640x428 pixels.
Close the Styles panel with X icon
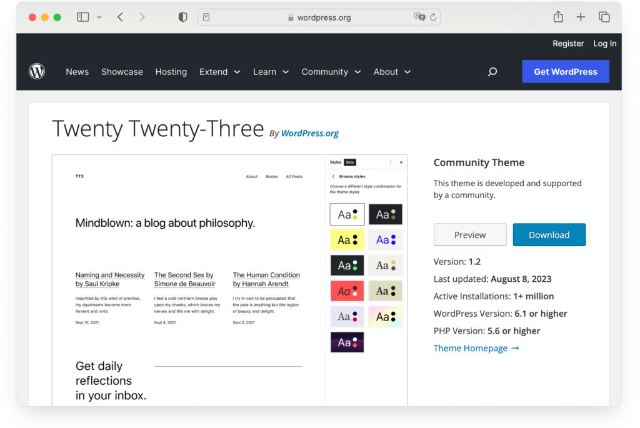[x=401, y=162]
